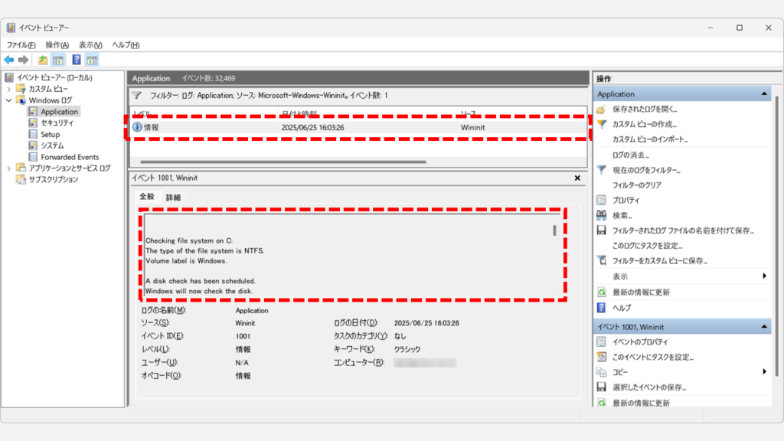Collapse the Windows ログ tree node
Viewport: 784px width, 441px height.
coord(9,100)
